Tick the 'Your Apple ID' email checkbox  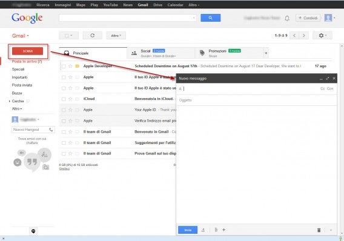[x=64, y=110]
